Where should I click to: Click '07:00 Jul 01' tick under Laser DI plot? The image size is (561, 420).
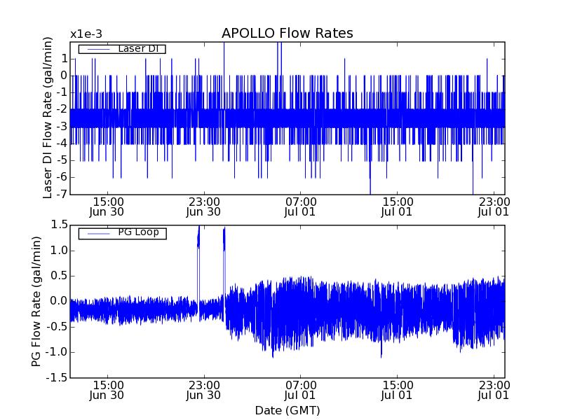point(300,207)
